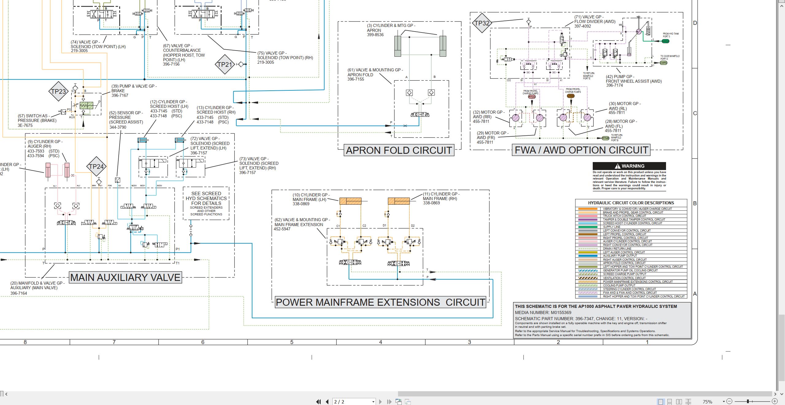Click the horizontal scrollbar thumb
785x405 pixels.
585,394
